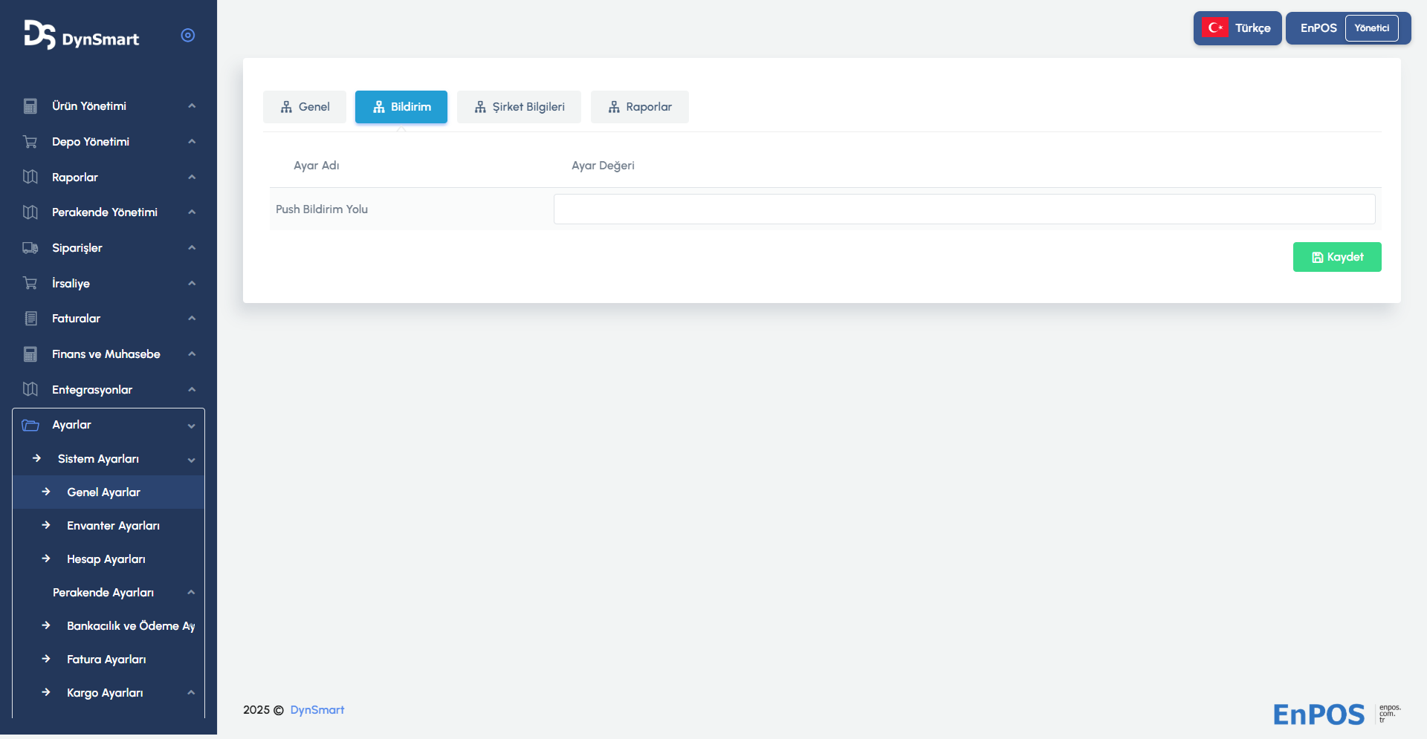1427x739 pixels.
Task: Expand the Perakende Ayarları chevron
Action: [191, 593]
